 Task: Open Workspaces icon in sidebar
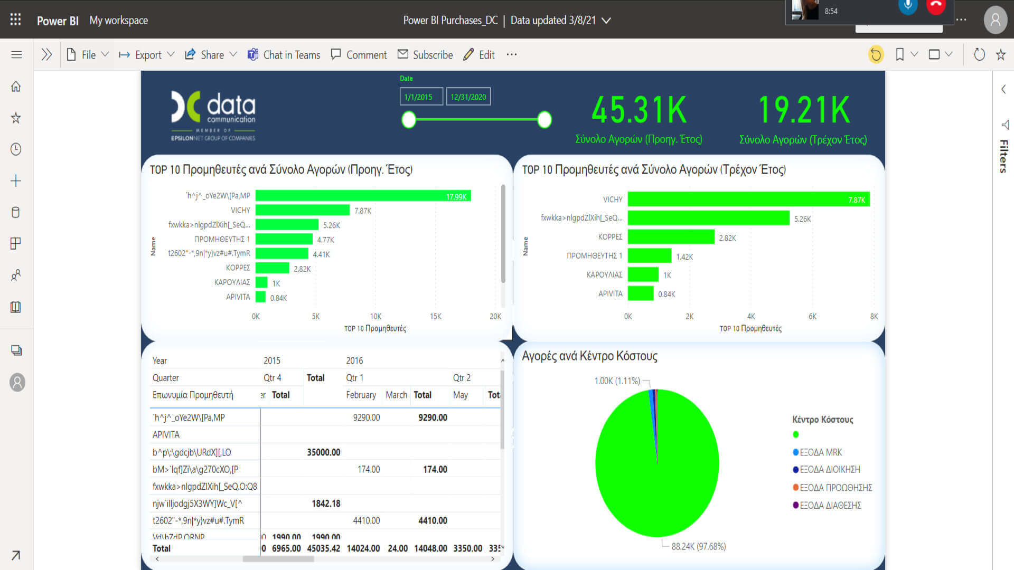[16, 350]
